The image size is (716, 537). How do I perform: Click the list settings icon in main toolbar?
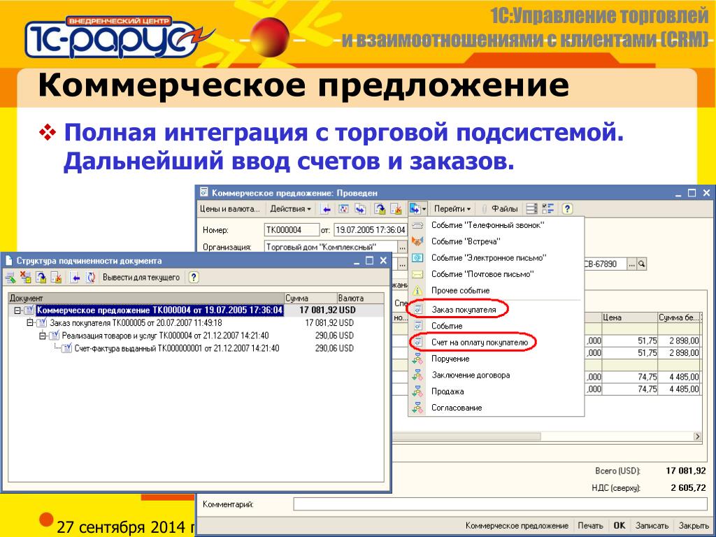(531, 209)
